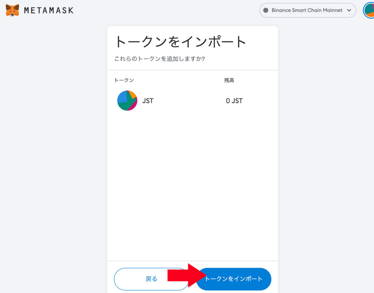Click the gray network status dot
The width and height of the screenshot is (374, 293).
(x=266, y=10)
